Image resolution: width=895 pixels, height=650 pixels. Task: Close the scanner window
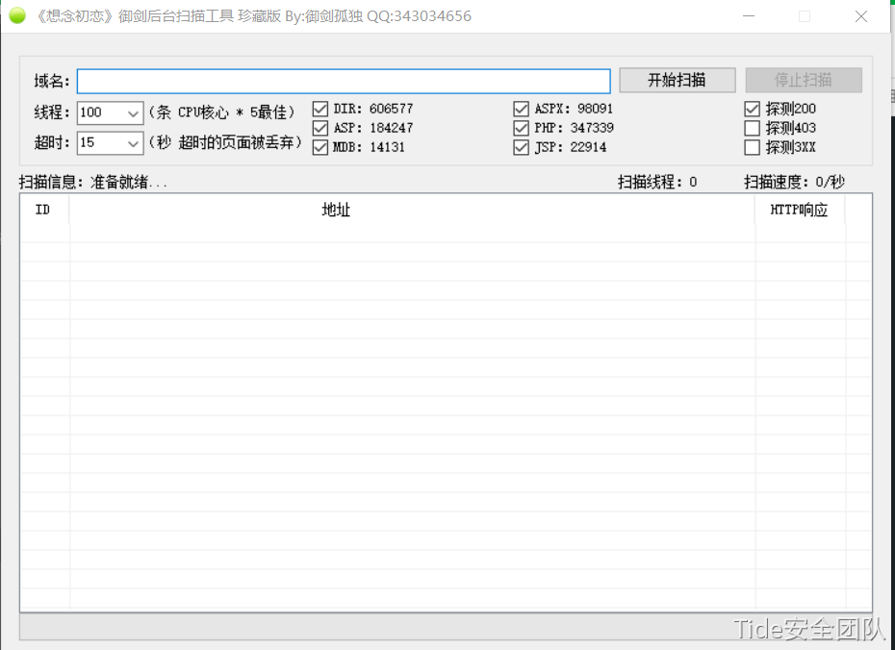tap(861, 16)
